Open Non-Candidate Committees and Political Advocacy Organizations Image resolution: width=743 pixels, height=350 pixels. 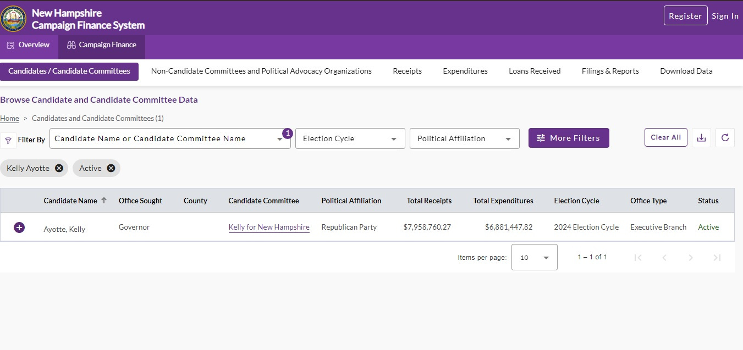(261, 71)
